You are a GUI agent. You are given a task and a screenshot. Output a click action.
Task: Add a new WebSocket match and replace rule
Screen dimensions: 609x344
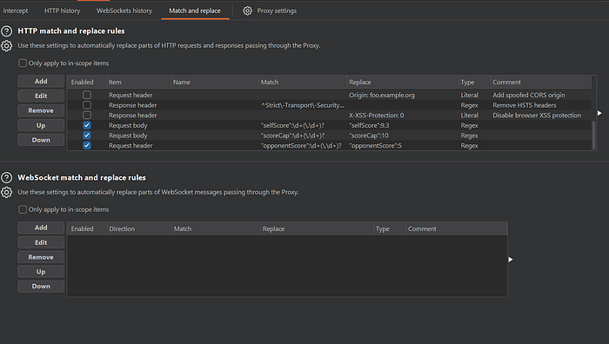point(41,228)
